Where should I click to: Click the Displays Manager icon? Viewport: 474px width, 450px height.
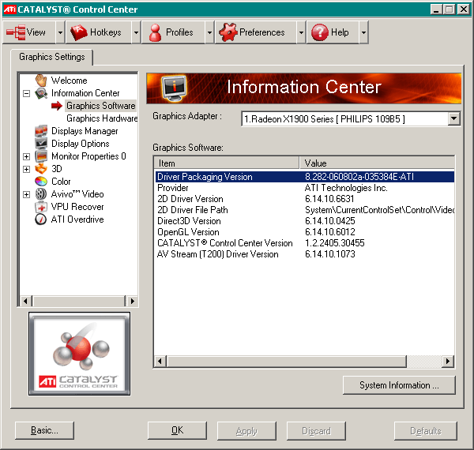[41, 131]
